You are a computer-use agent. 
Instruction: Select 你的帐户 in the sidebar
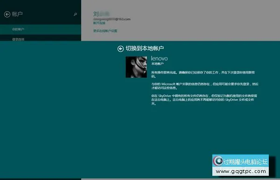pos(41,29)
